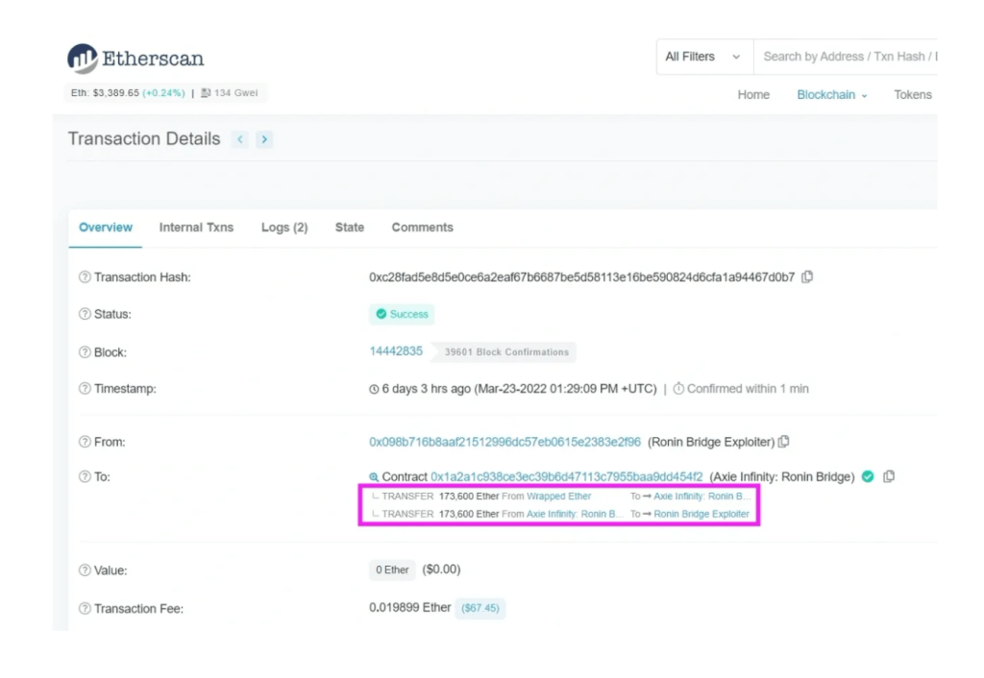Click the Transaction Details heading
The image size is (984, 678).
144,138
